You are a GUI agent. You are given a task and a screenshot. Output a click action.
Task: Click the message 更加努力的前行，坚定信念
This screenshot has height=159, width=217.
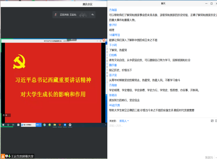(125, 100)
